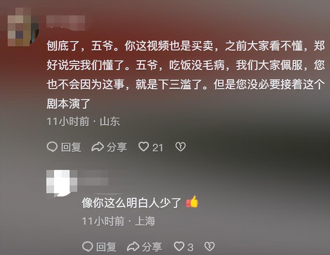Image resolution: width=330 pixels, height=255 pixels.
Task: Click the reply text 像你这么明白人少了
Action: coord(131,203)
